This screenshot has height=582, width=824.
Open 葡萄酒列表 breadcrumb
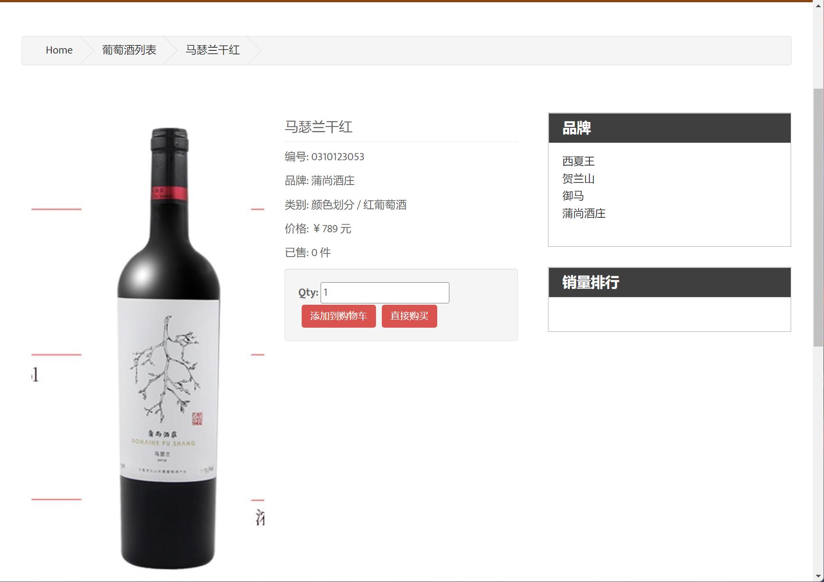[x=129, y=50]
